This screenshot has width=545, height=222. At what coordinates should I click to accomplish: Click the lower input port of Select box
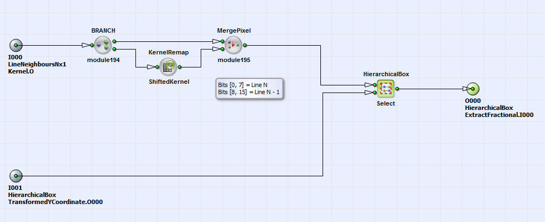click(375, 92)
